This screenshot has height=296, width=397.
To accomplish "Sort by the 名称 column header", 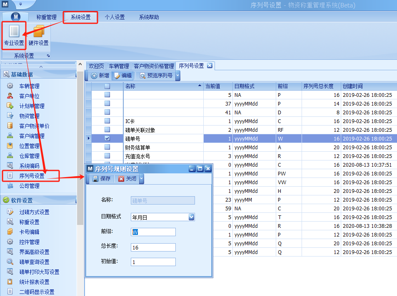I will (x=163, y=86).
